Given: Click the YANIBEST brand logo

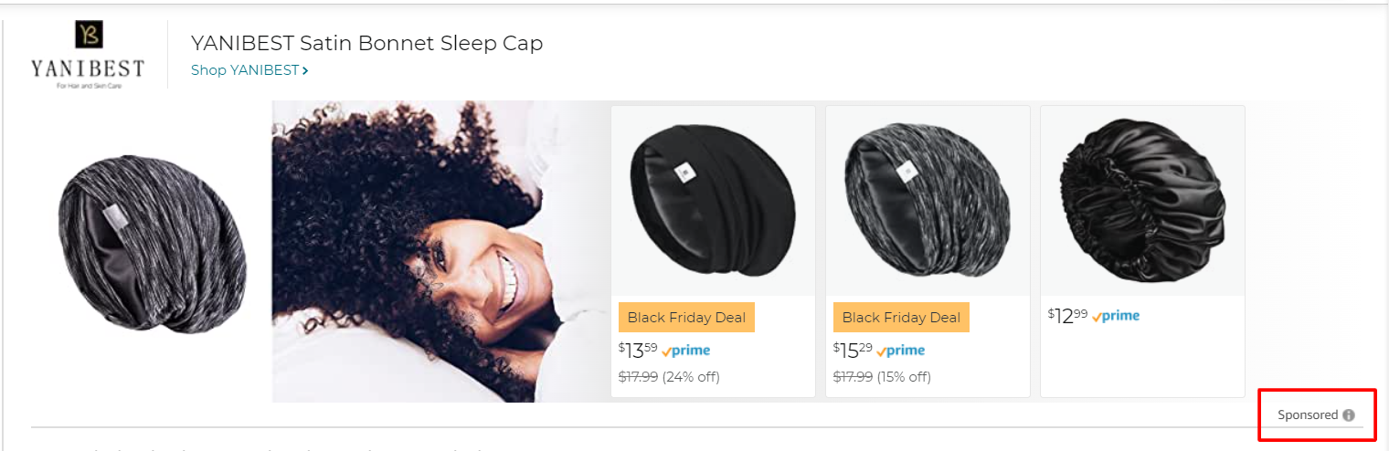Looking at the screenshot, I should (x=88, y=55).
